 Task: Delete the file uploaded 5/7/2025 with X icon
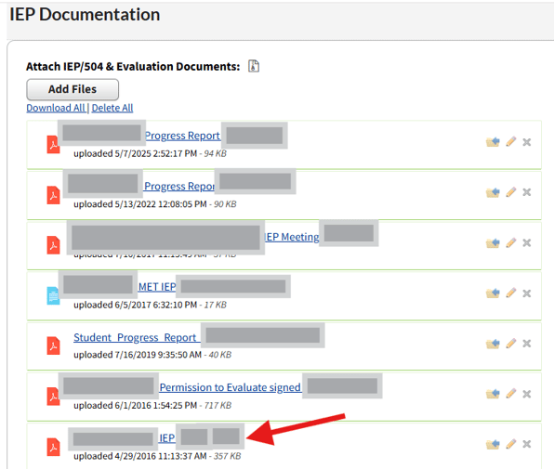click(527, 142)
